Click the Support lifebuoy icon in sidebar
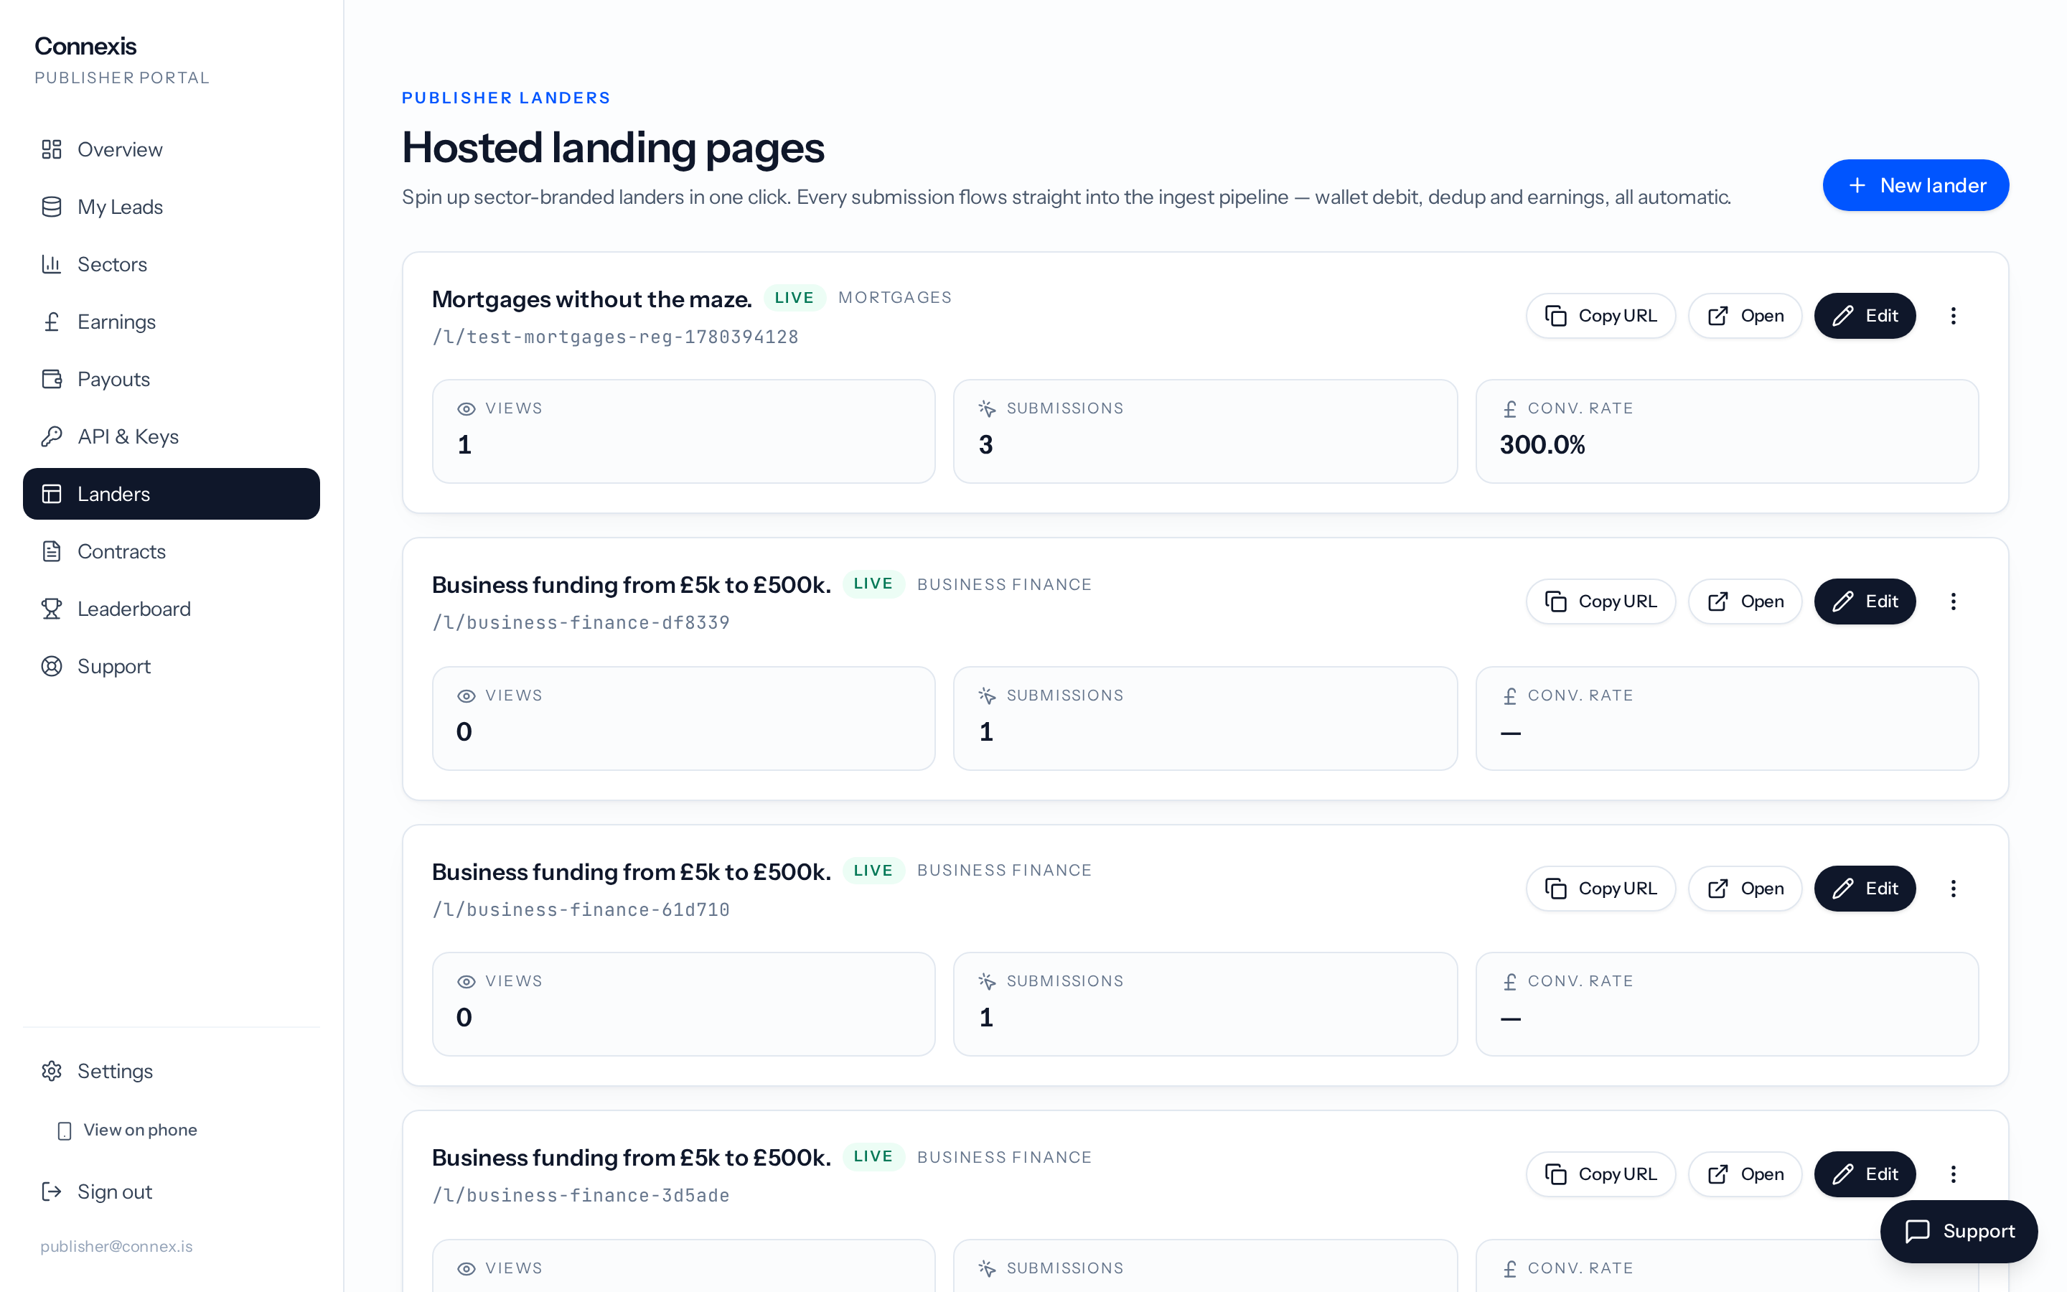 [x=51, y=665]
